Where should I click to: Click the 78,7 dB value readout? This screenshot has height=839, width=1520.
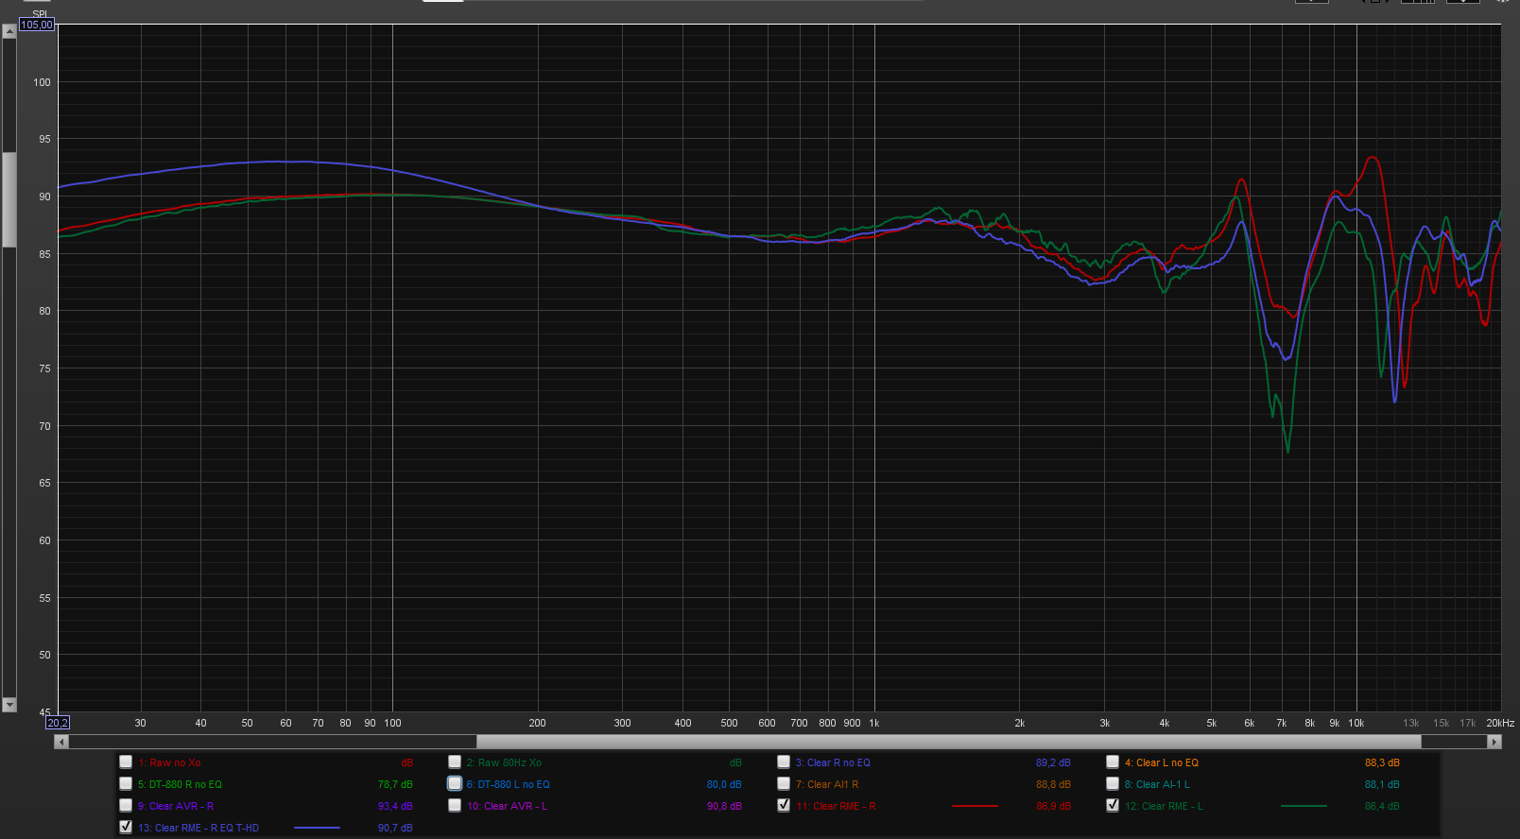point(395,784)
